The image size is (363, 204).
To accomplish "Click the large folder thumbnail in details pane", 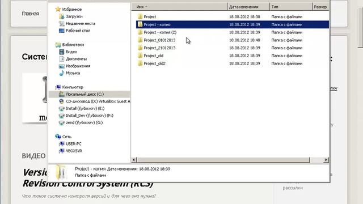I will [x=61, y=172].
